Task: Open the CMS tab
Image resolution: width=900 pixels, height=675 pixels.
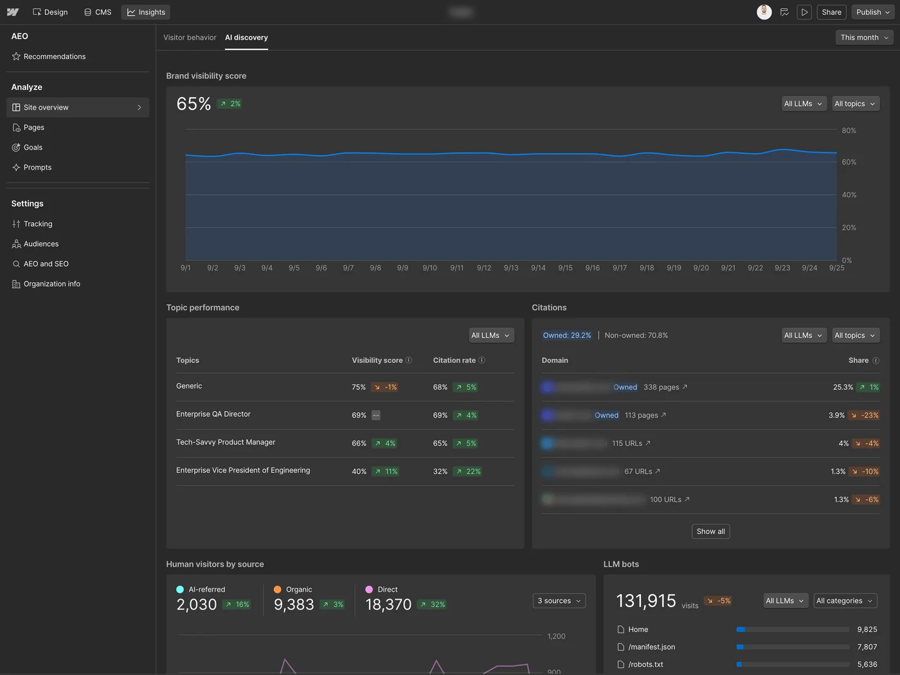Action: [x=98, y=12]
